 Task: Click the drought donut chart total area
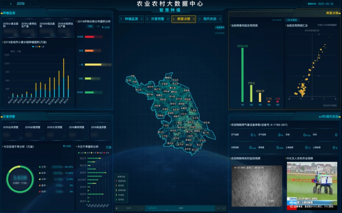(20, 179)
